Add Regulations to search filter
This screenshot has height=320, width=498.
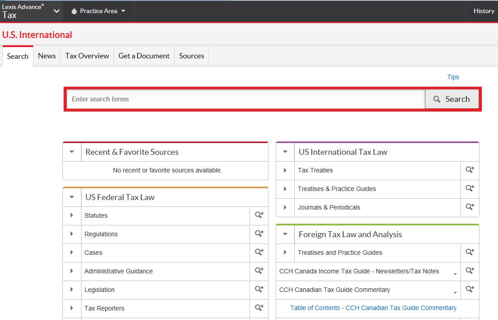click(259, 234)
